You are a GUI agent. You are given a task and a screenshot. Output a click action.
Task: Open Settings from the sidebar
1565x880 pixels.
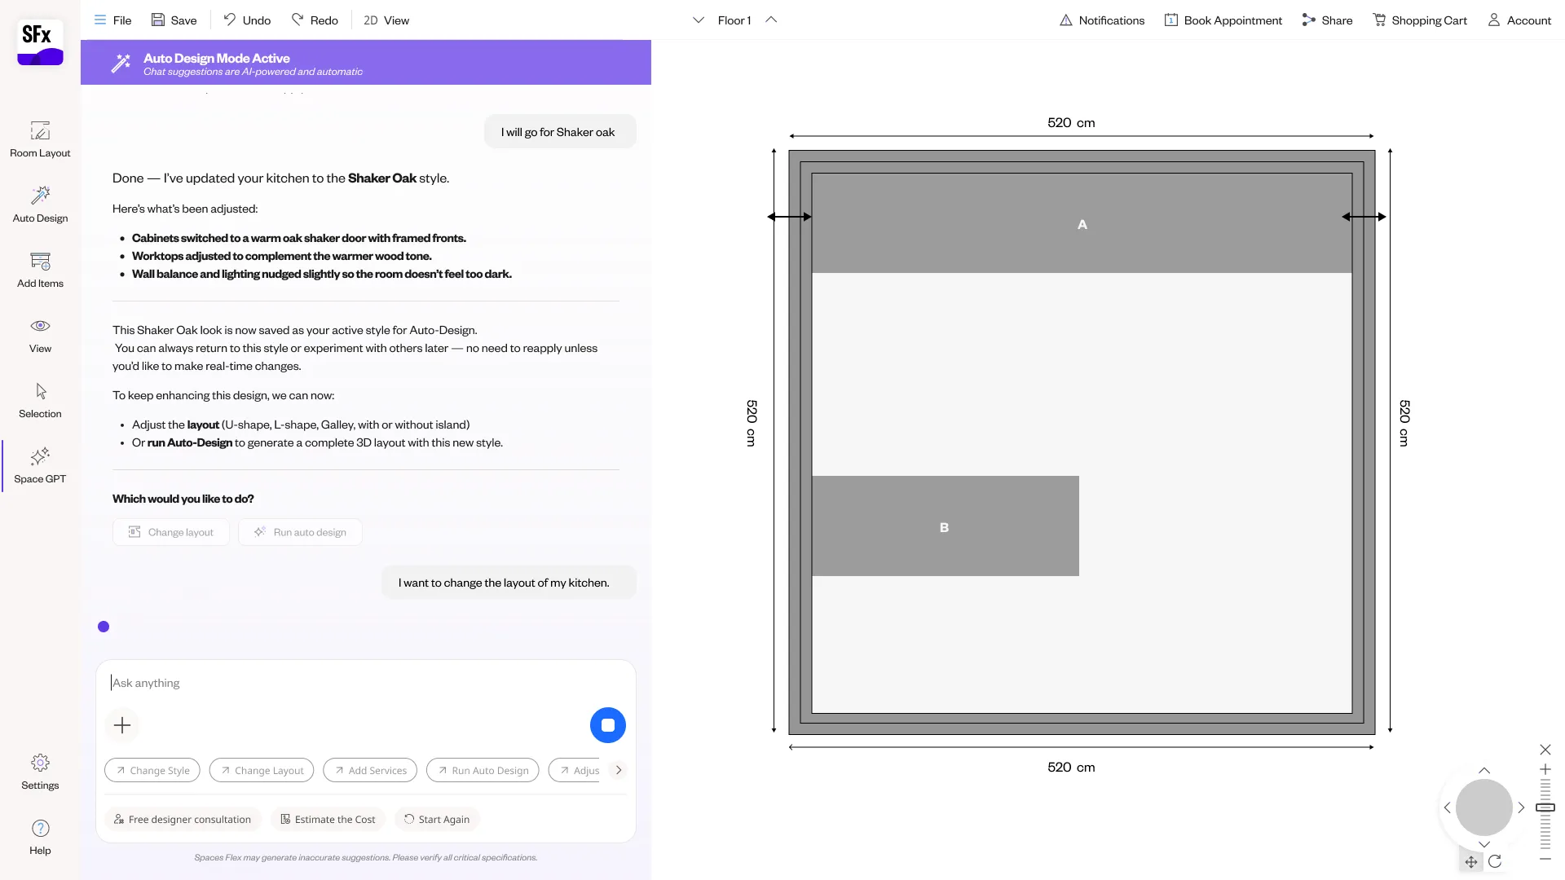click(x=40, y=772)
